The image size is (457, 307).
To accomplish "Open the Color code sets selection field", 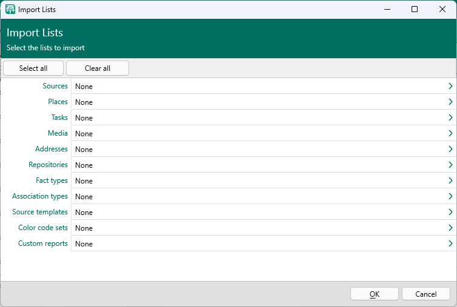I will (x=263, y=228).
